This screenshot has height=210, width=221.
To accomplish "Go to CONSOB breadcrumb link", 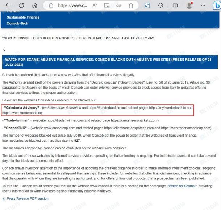I will tap(23, 38).
